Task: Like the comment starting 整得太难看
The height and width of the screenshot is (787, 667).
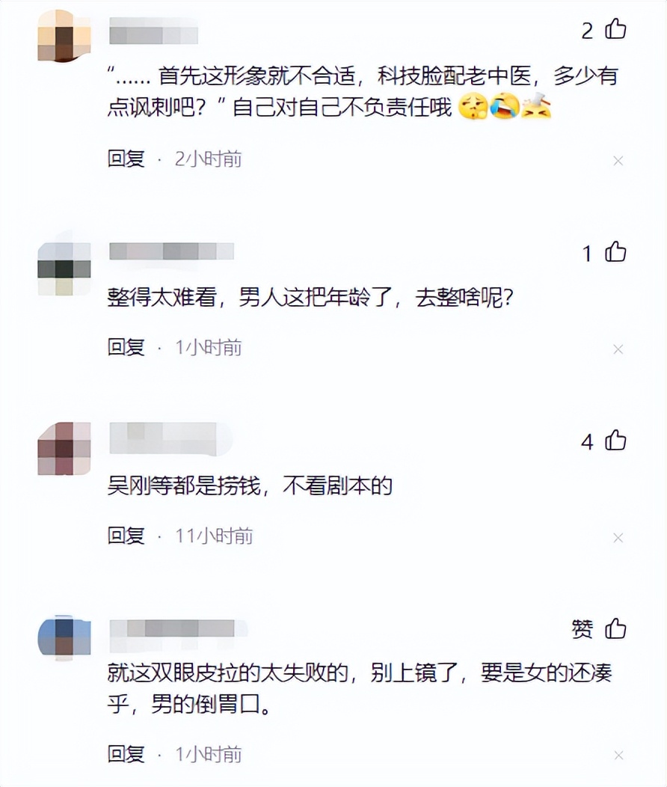Action: 615,251
